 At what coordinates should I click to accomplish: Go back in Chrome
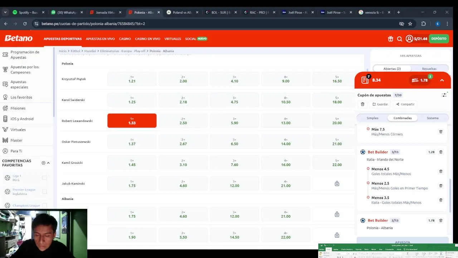tap(6, 24)
